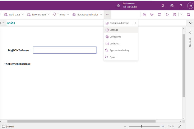This screenshot has height=129, width=194.
Task: Select Settings from the menu
Action: [121, 30]
